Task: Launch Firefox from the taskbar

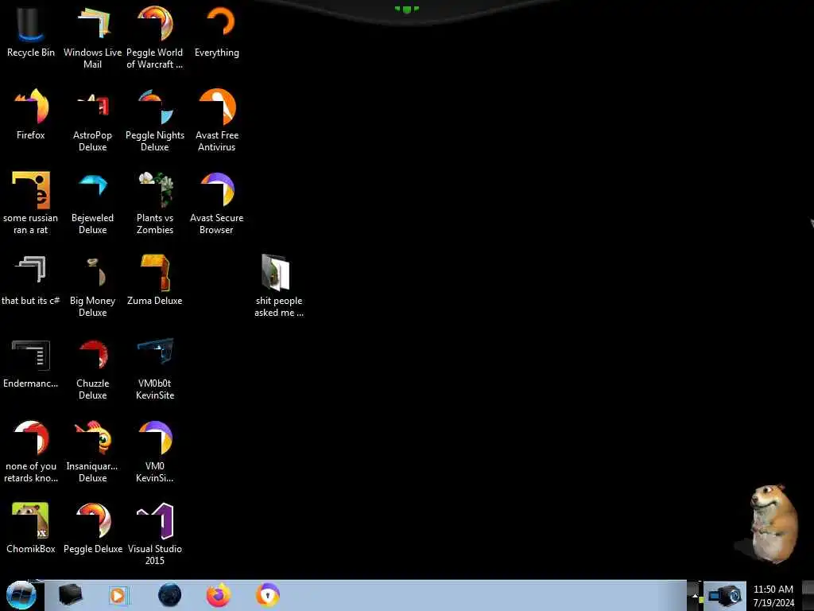Action: [x=219, y=595]
